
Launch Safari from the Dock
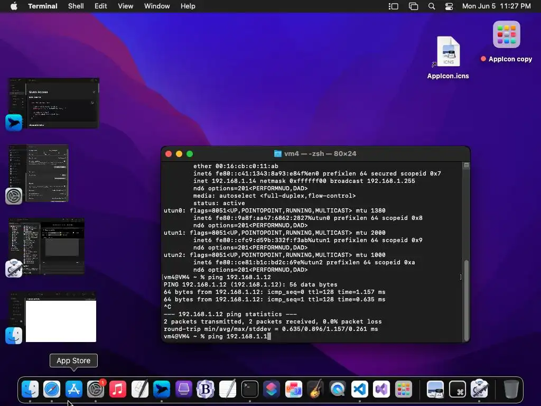point(52,389)
